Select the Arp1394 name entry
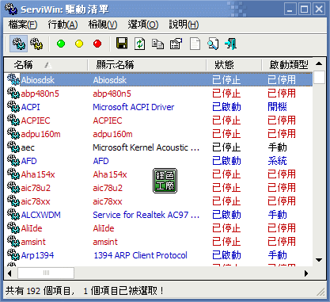The height and width of the screenshot is (302, 330). (37, 255)
